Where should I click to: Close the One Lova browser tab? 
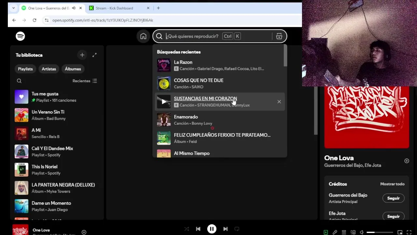pyautogui.click(x=80, y=8)
